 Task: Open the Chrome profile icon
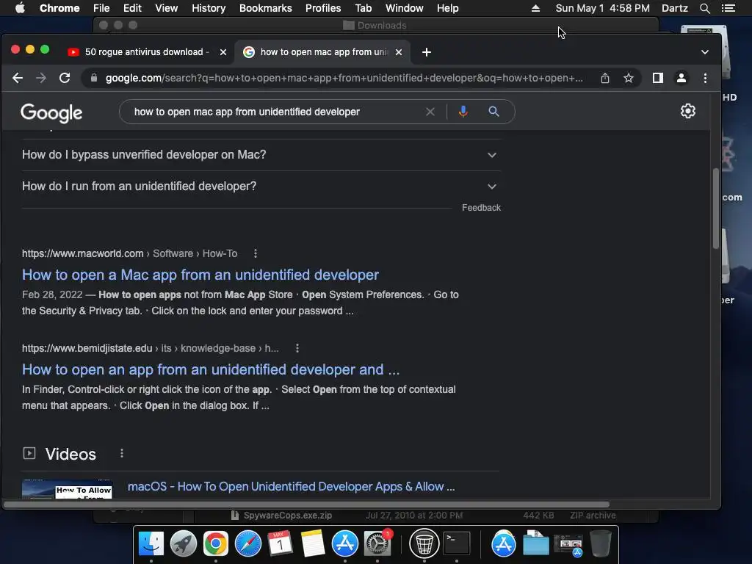coord(681,78)
